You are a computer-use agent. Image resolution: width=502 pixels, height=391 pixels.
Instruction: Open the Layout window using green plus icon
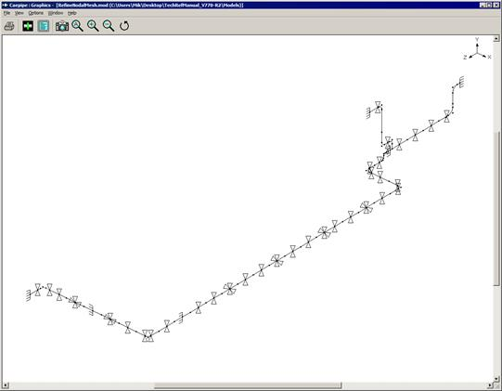(x=28, y=26)
